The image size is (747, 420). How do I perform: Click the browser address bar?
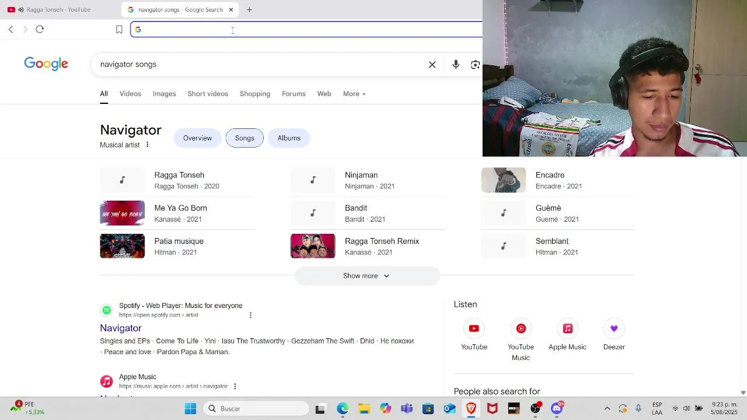[306, 29]
